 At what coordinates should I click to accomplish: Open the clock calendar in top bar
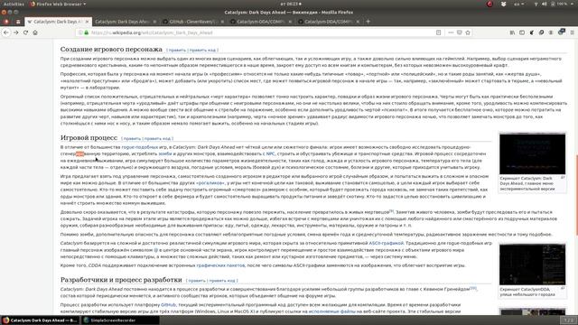coord(291,4)
